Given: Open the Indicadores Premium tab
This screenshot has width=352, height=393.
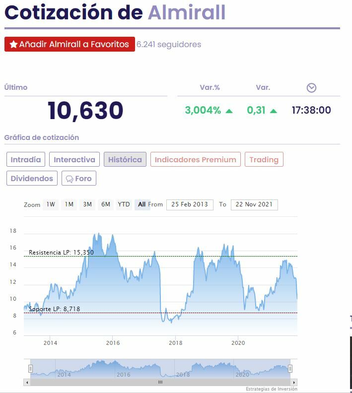Looking at the screenshot, I should tap(196, 159).
